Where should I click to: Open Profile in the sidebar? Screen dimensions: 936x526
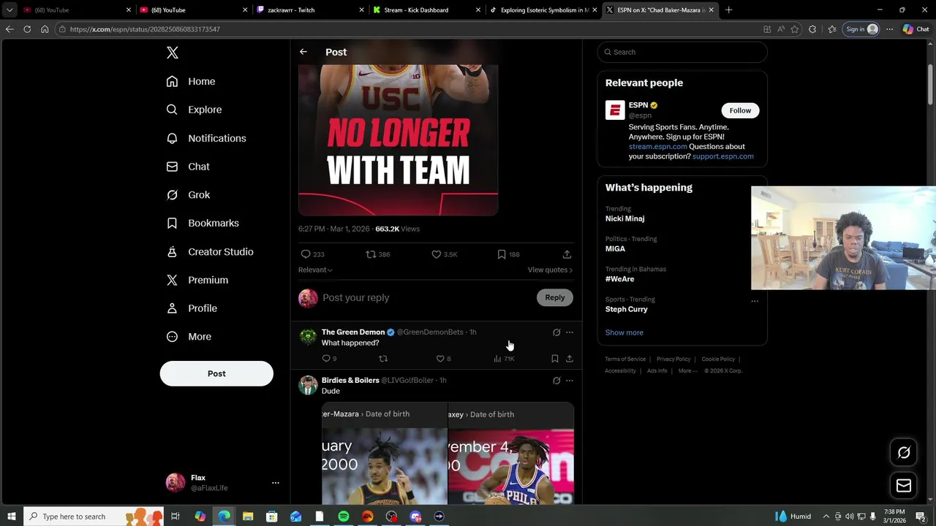coord(192,308)
